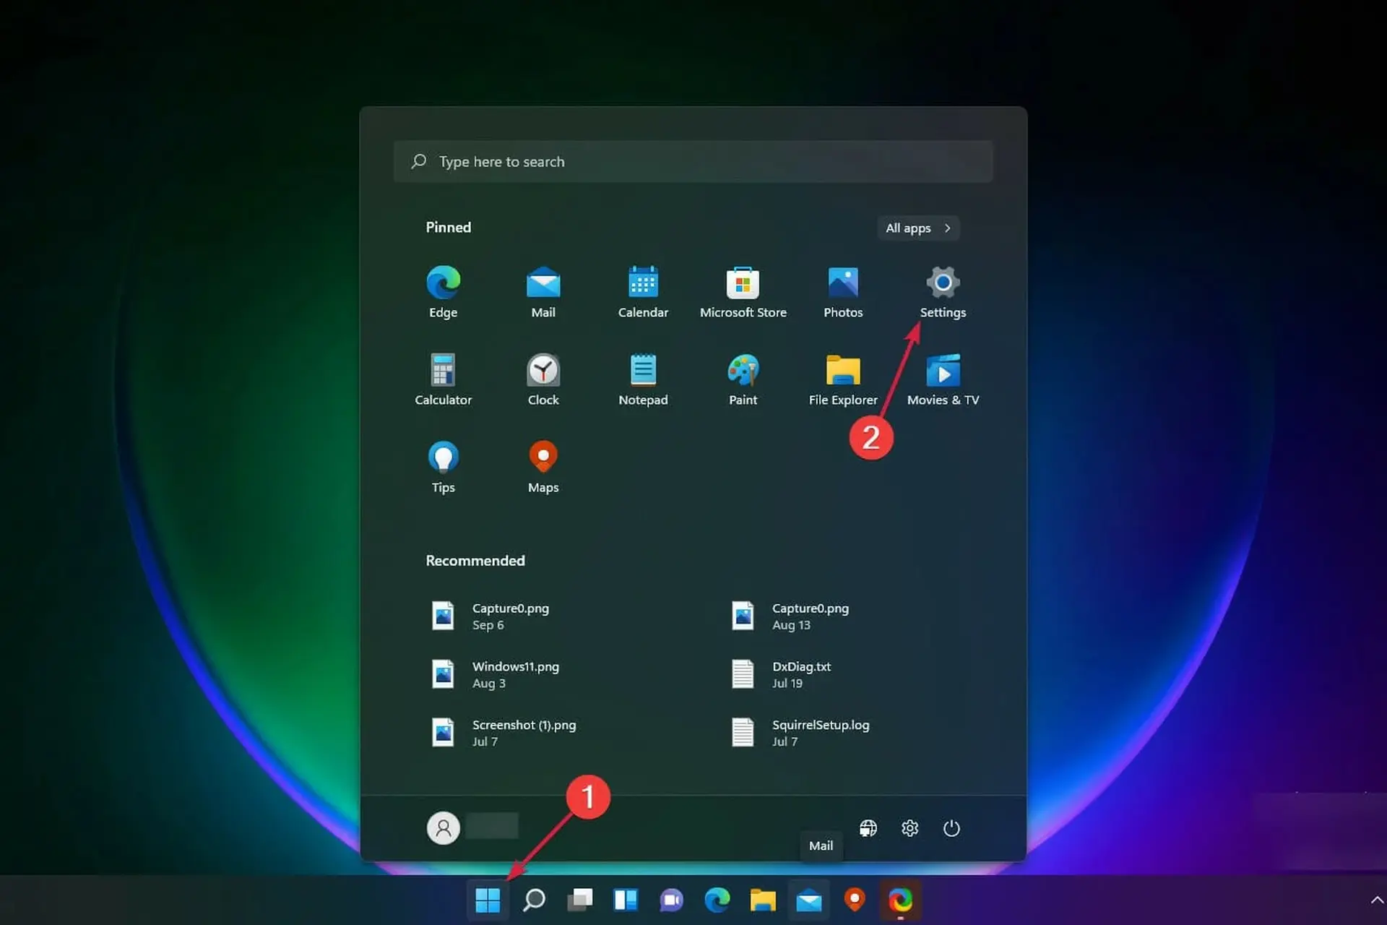The height and width of the screenshot is (925, 1387).
Task: Open Task View from the taskbar
Action: coord(580,900)
